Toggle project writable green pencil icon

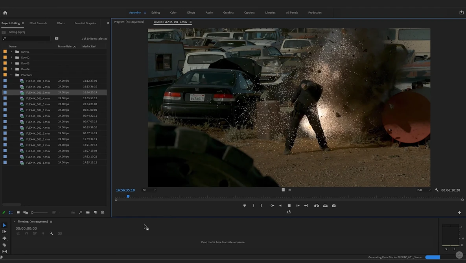(4, 212)
